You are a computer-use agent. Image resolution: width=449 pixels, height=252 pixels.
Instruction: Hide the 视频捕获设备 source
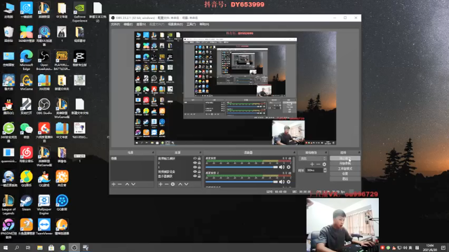coord(195,171)
